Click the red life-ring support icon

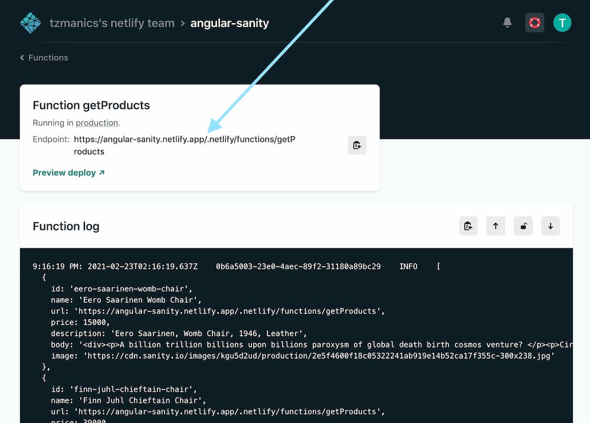[535, 22]
